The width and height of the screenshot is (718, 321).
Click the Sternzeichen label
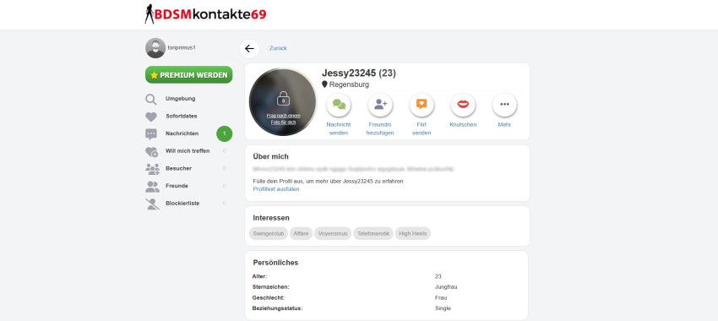coord(270,287)
